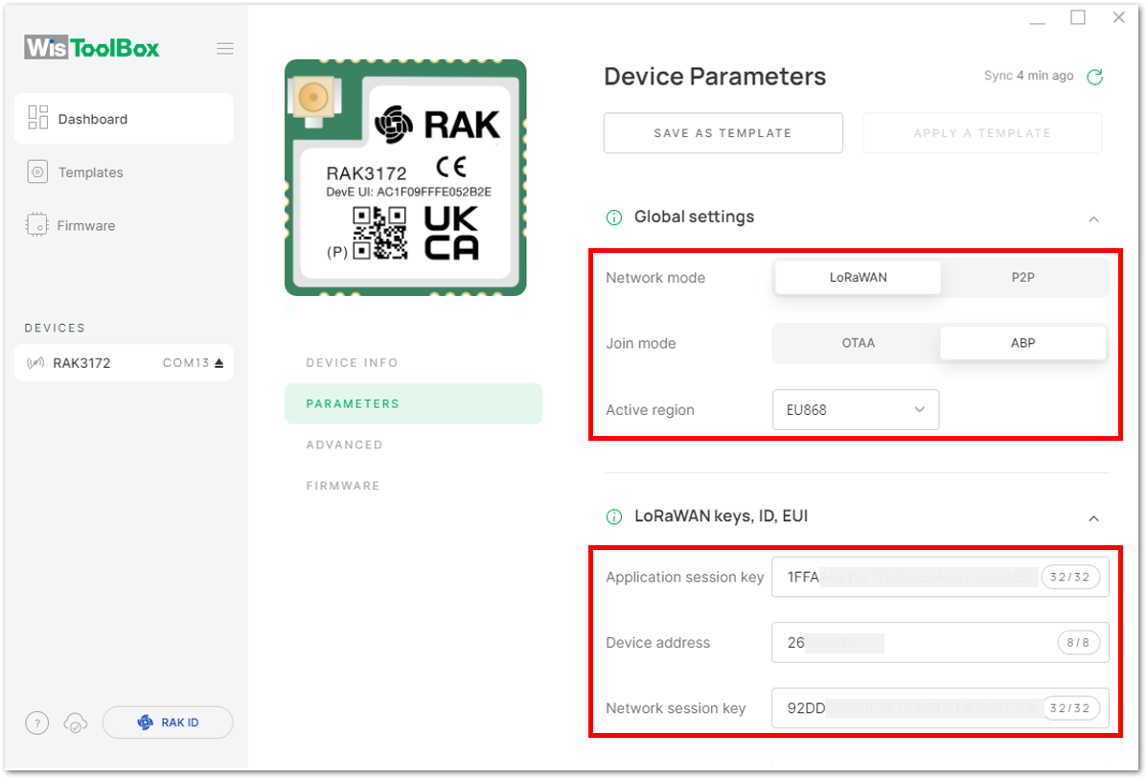
Task: Click the Application session key field
Action: click(x=940, y=577)
